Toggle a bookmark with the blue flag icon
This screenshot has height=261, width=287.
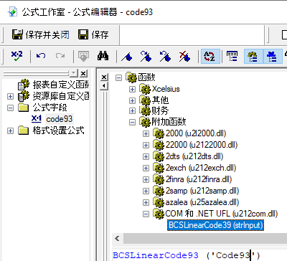[x=127, y=57]
